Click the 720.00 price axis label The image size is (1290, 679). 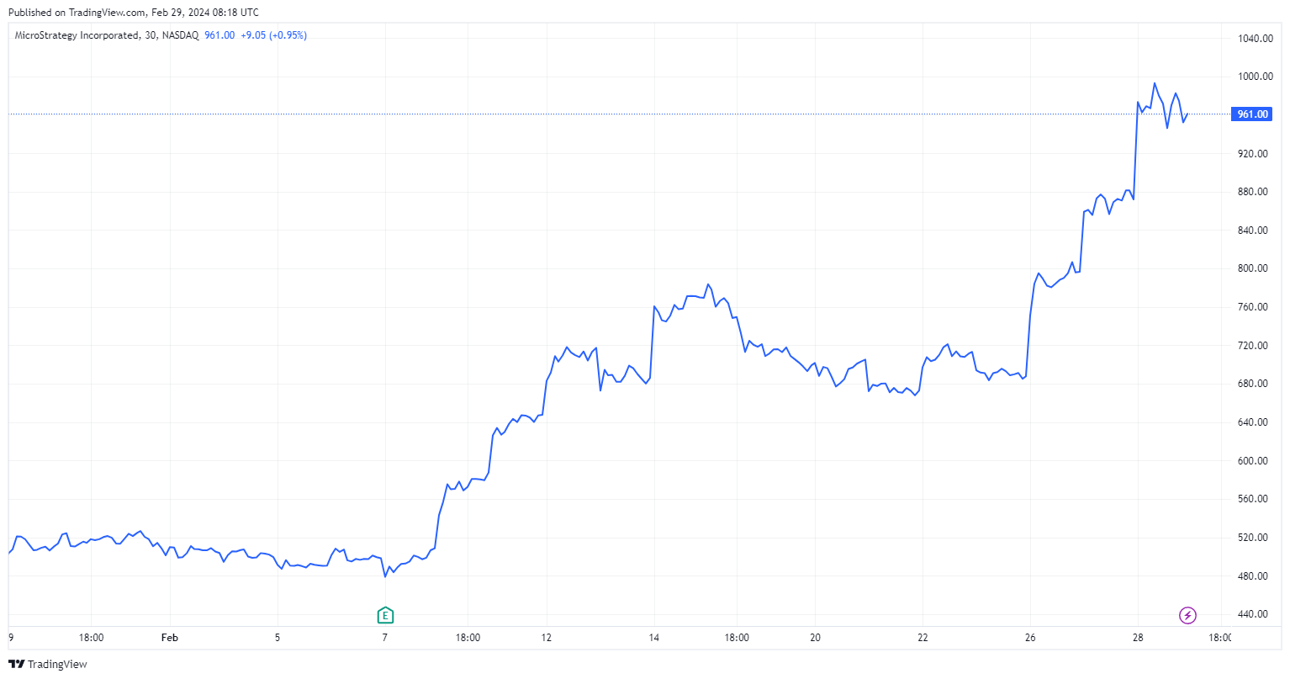(1255, 346)
